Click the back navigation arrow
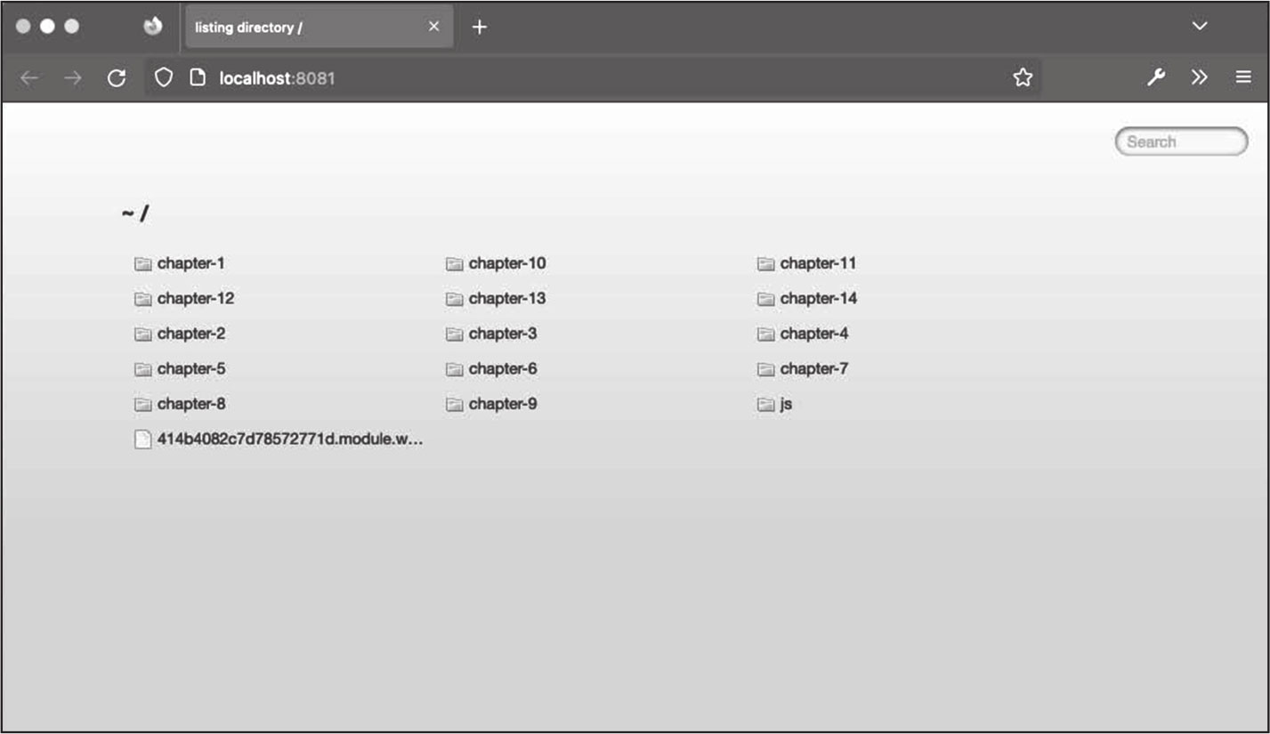This screenshot has height=734, width=1270. pos(29,78)
